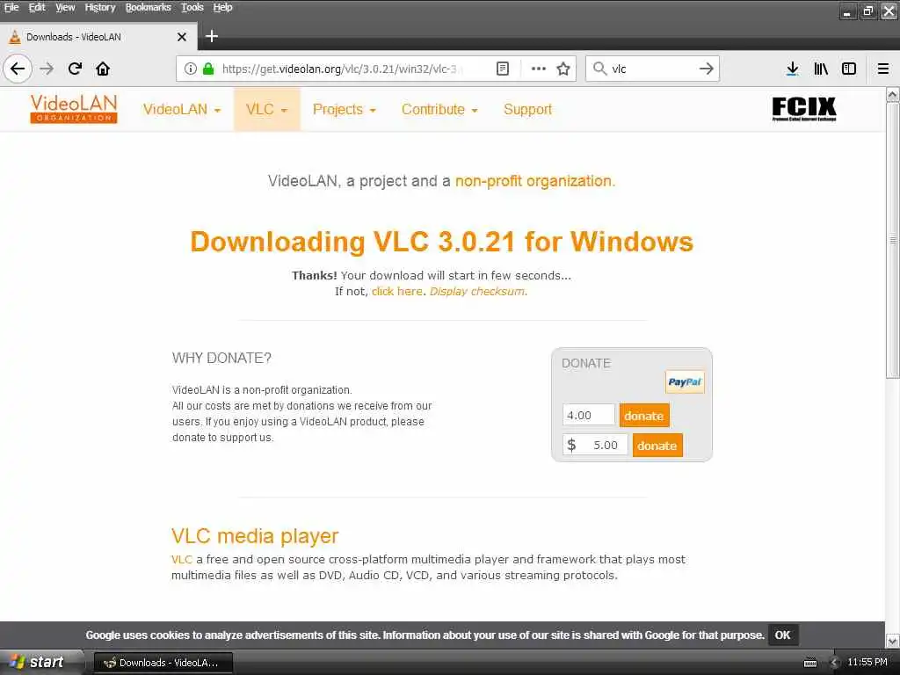Focus the $ 5.00 donation amount field
The height and width of the screenshot is (675, 900).
[595, 445]
